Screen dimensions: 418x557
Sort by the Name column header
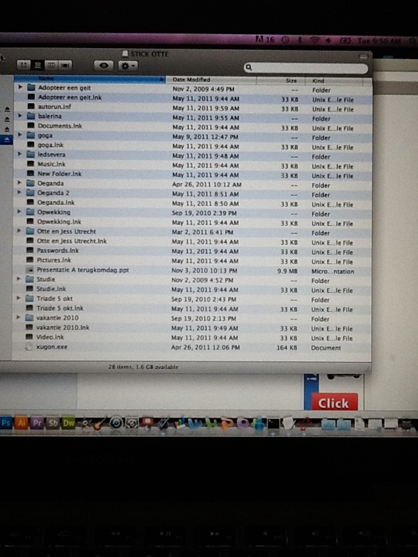point(90,79)
